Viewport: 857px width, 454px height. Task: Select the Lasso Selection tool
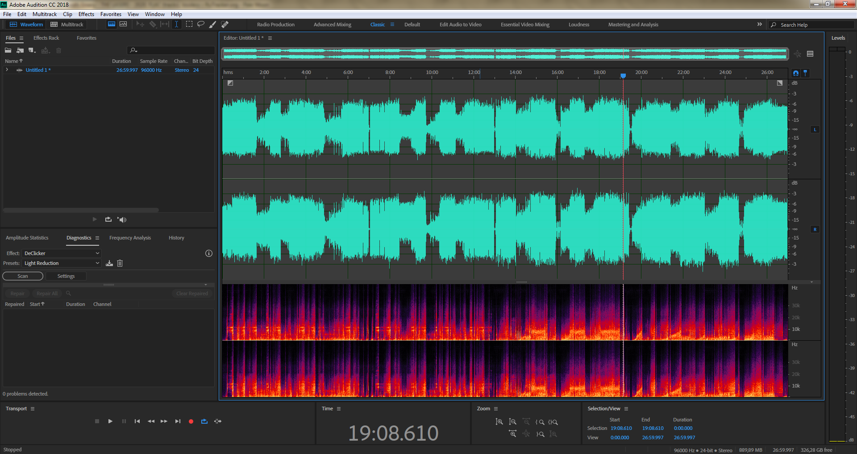201,24
